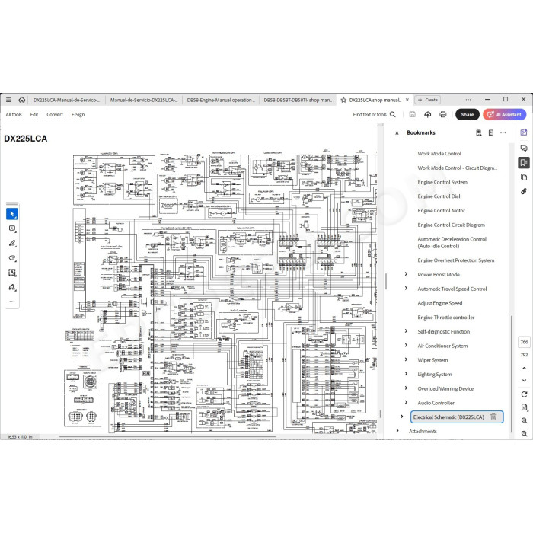Go to next page down arrow
The width and height of the screenshot is (533, 533).
click(x=524, y=381)
